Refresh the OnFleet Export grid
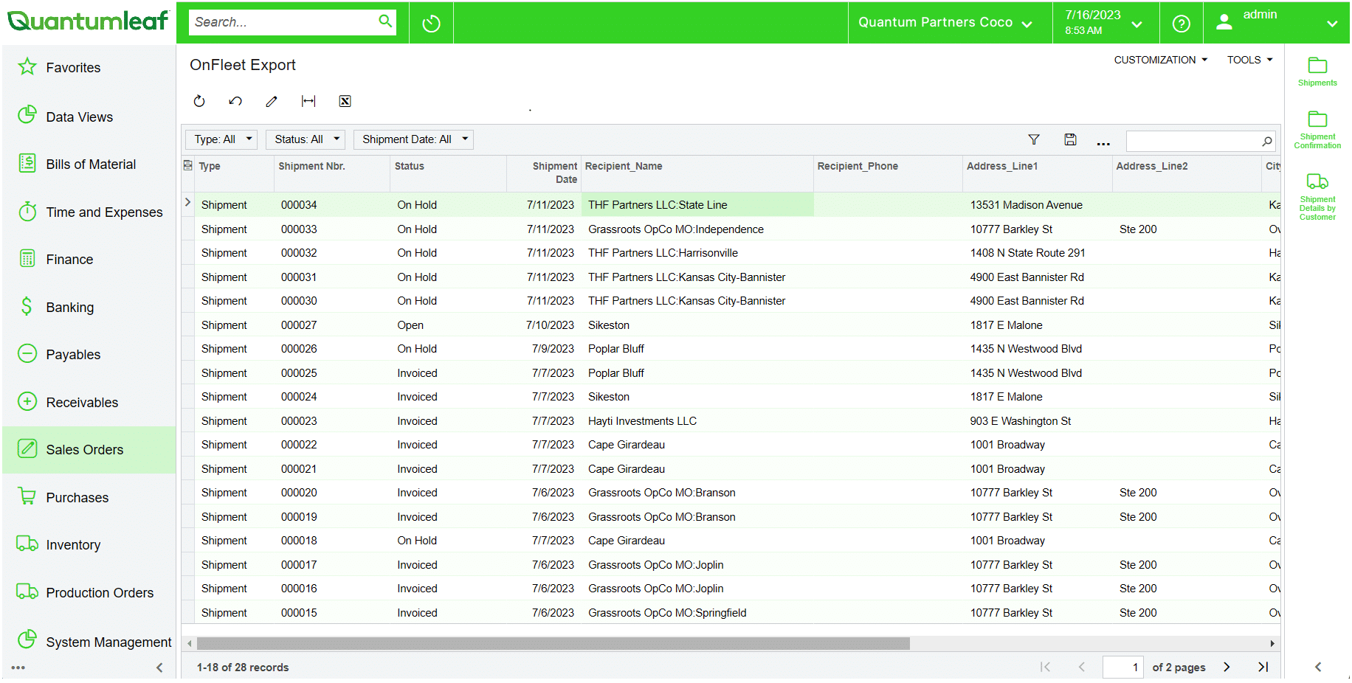The height and width of the screenshot is (683, 1352). click(x=199, y=101)
